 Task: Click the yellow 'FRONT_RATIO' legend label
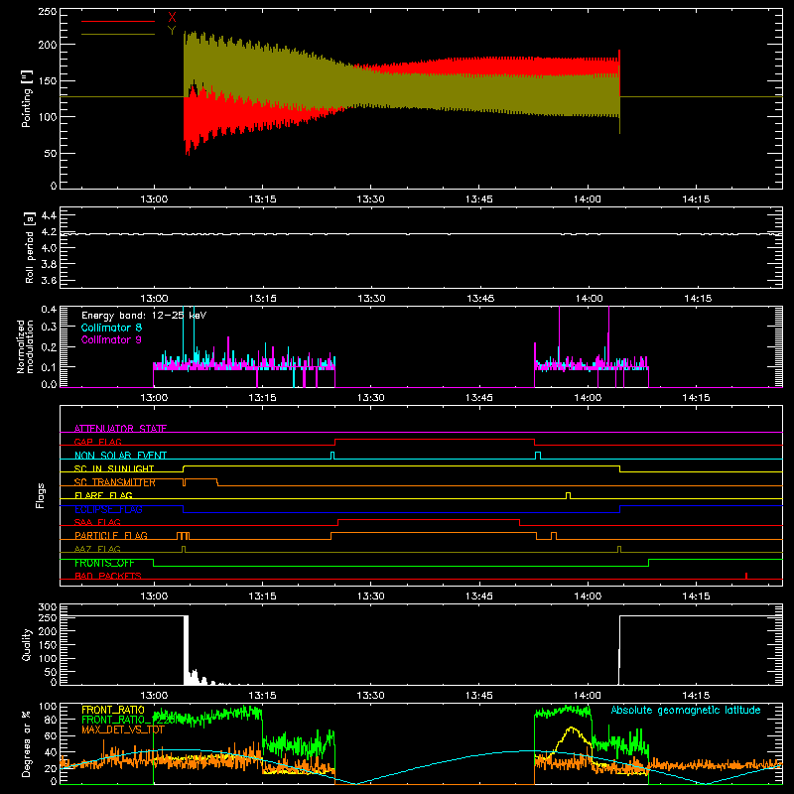pos(113,710)
